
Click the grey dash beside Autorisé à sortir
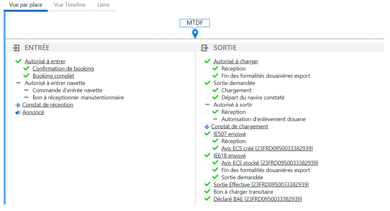[207, 104]
